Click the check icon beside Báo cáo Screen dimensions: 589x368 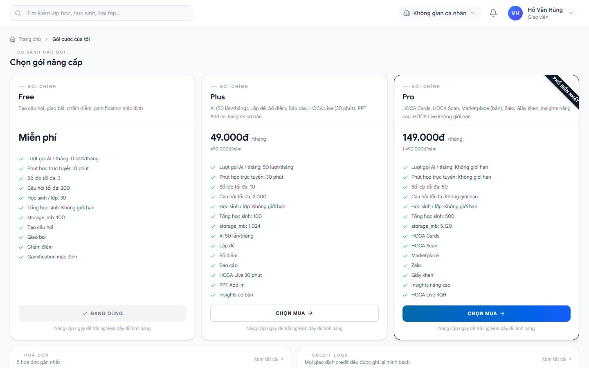pos(213,265)
